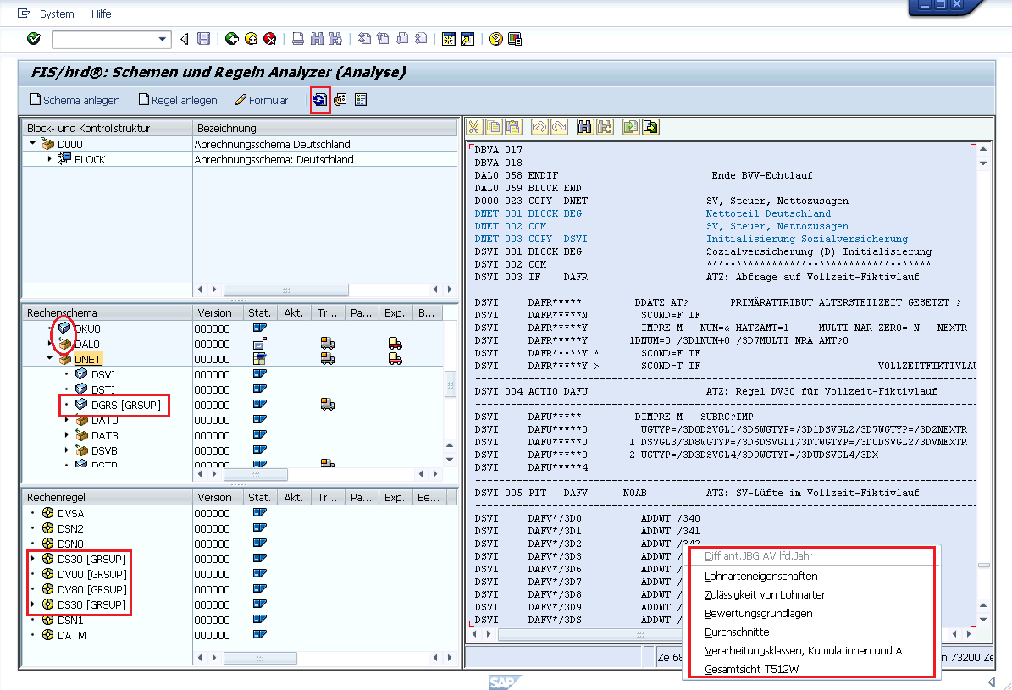Click the palette icon after refresh

coord(340,100)
